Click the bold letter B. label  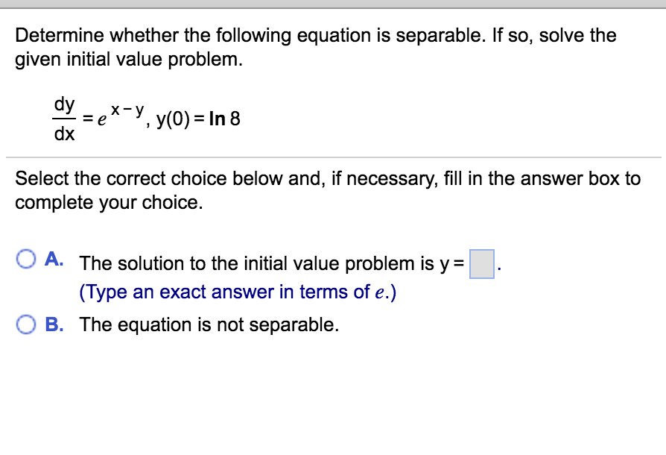tap(54, 324)
